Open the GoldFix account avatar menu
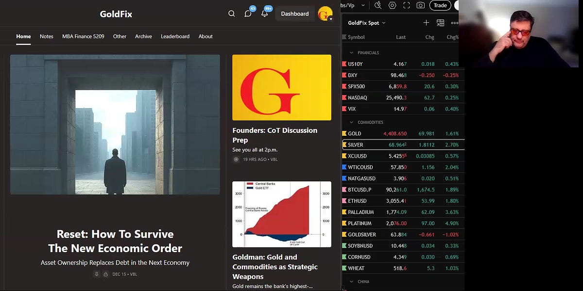The width and height of the screenshot is (583, 291). click(325, 14)
